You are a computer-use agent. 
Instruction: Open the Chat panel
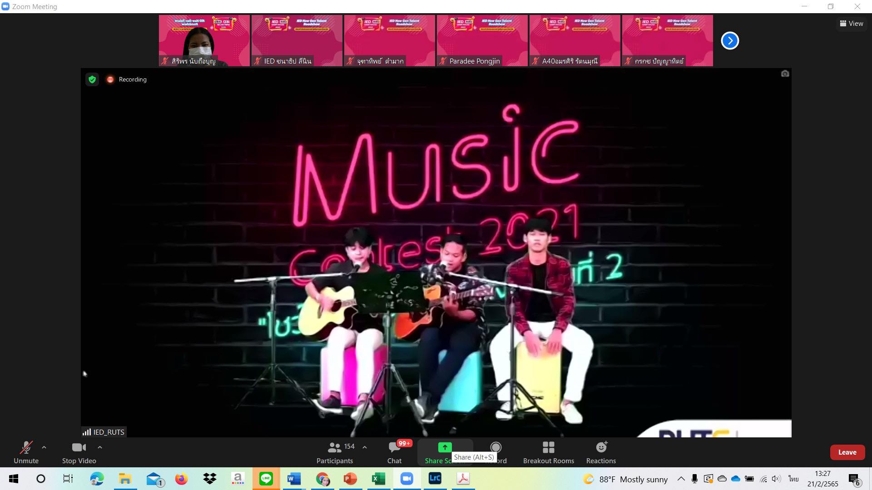394,452
